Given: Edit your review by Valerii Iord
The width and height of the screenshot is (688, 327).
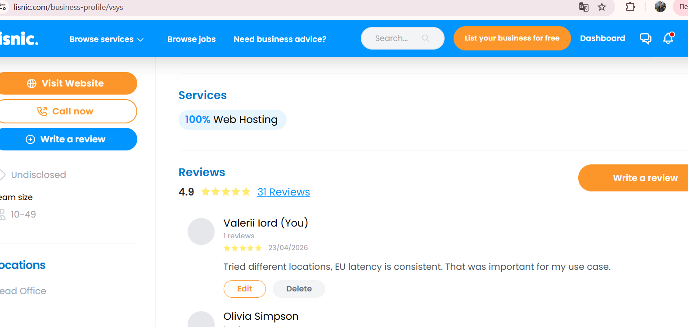Looking at the screenshot, I should click(244, 289).
